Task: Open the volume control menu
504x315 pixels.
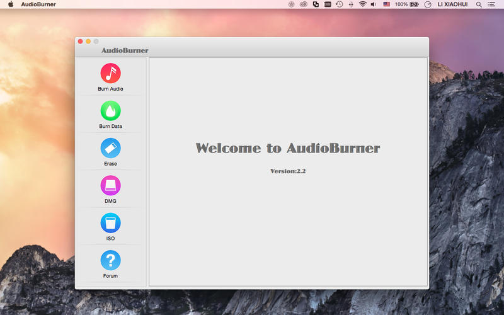Action: tap(373, 4)
